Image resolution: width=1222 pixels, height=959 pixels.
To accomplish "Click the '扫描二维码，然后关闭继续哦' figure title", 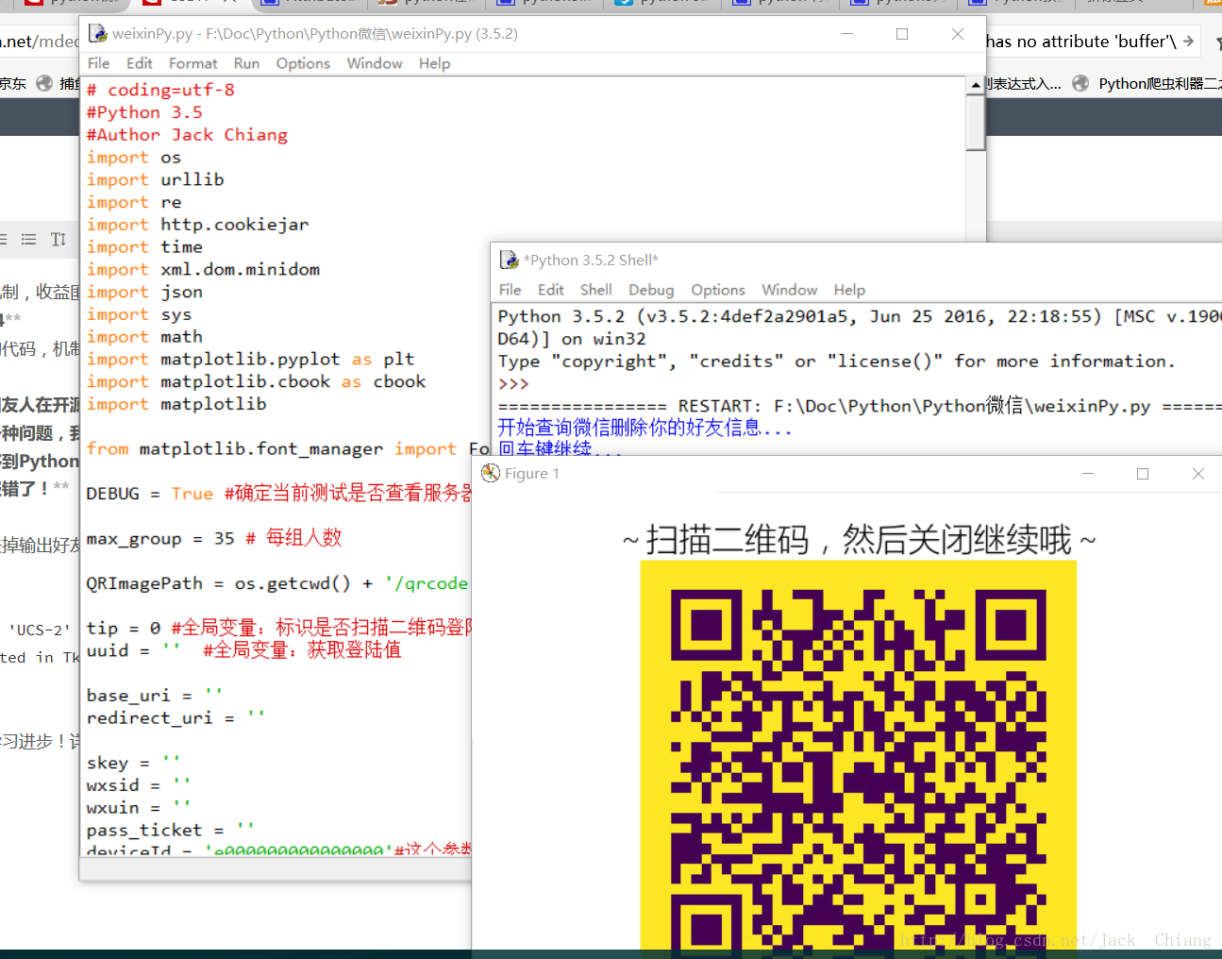I will (x=859, y=540).
